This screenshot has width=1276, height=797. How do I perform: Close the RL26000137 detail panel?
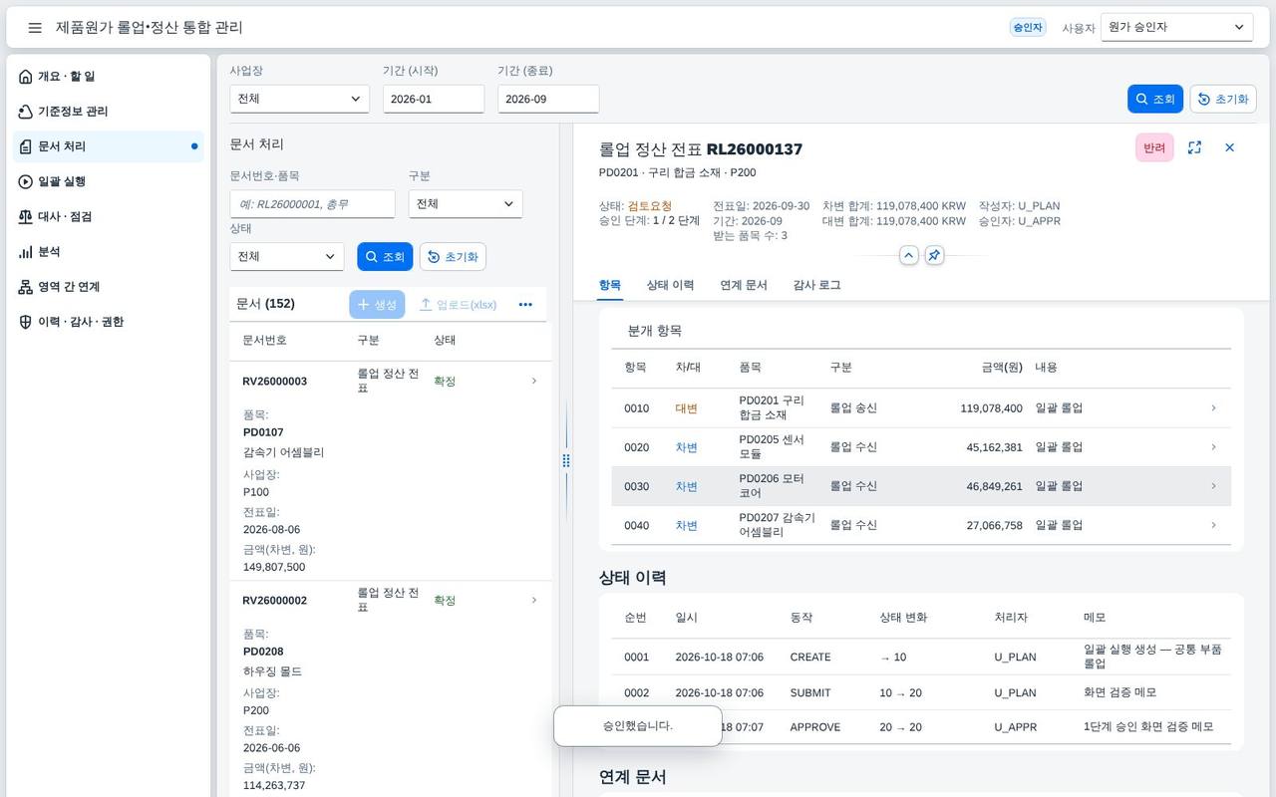(x=1229, y=147)
